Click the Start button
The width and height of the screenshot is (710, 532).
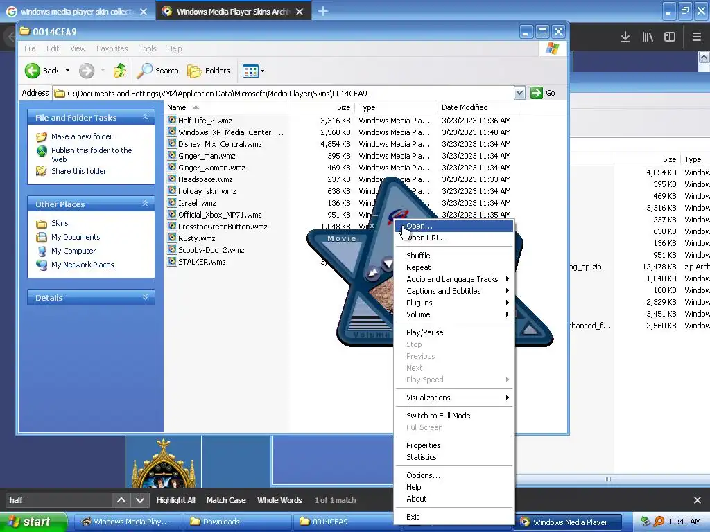tap(33, 522)
